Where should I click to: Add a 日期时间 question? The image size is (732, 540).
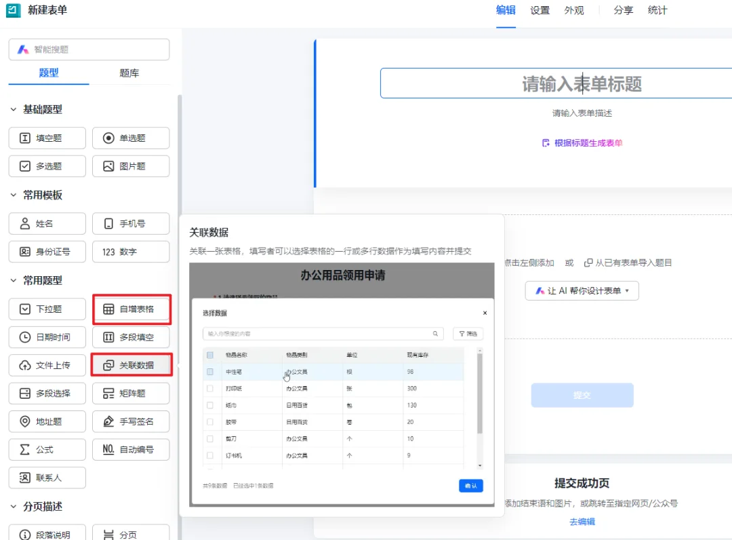(x=47, y=336)
